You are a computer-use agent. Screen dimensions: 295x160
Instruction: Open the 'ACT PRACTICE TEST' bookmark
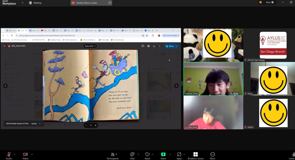(x=38, y=40)
